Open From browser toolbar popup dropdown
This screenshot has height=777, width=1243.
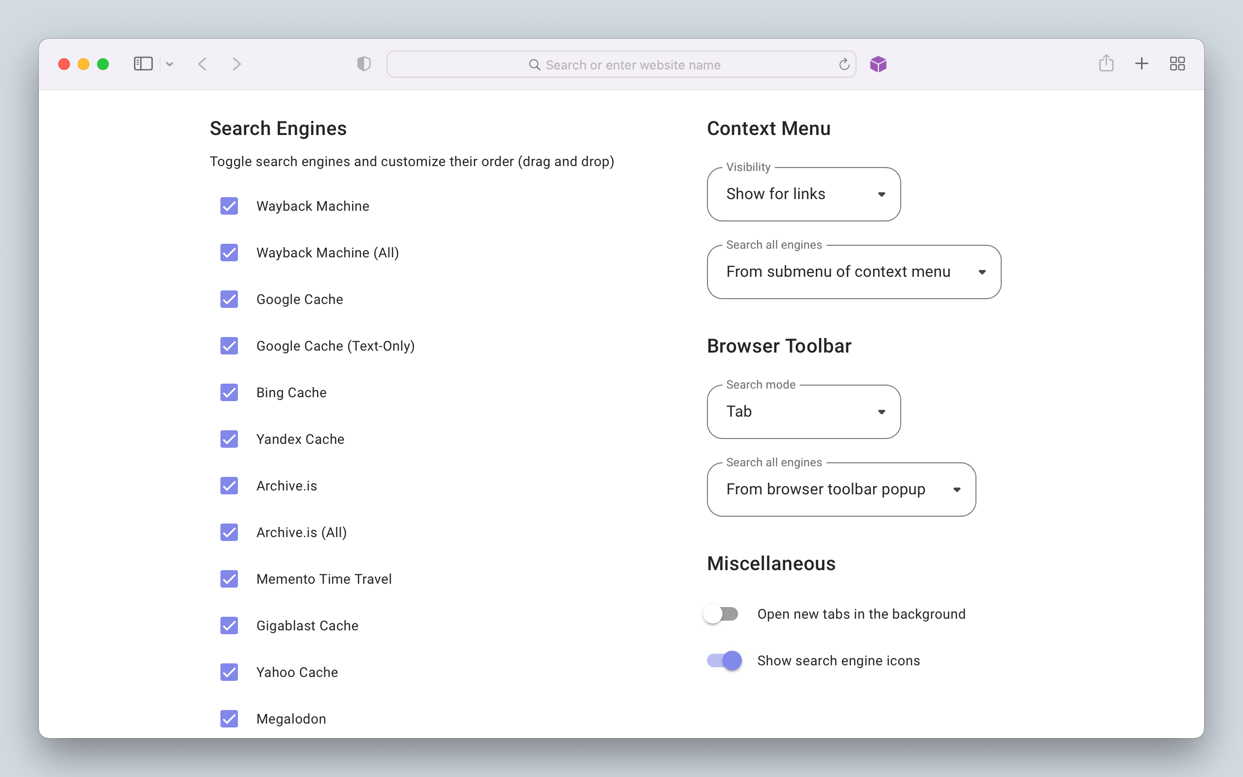coord(841,489)
